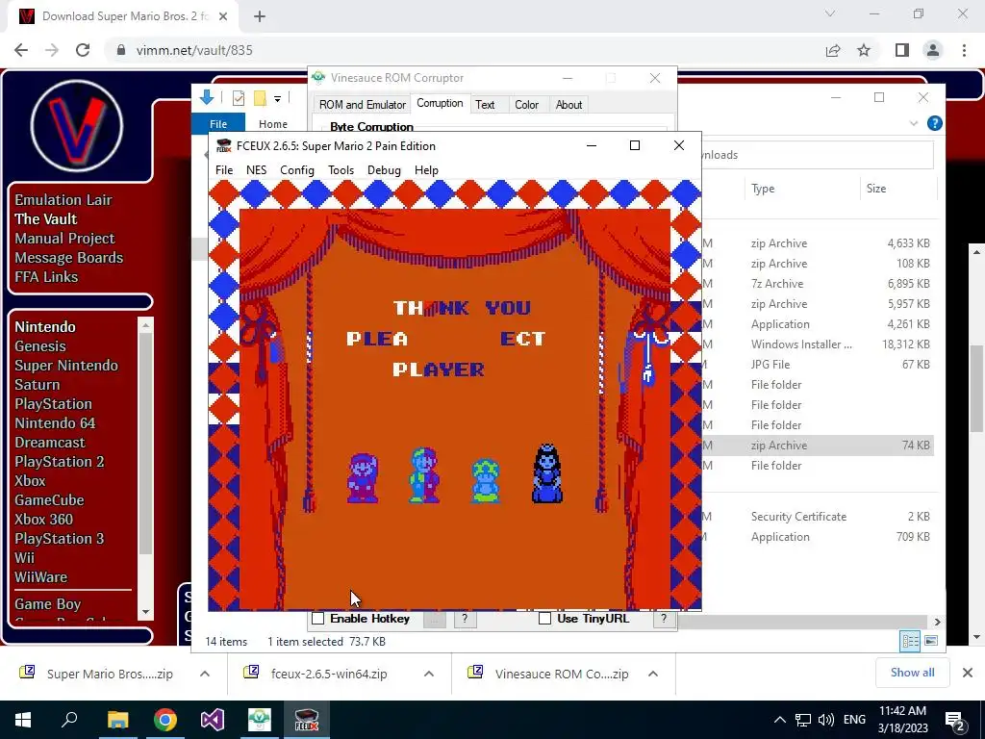
Task: Select the Corruption tab in ROM Corruptor
Action: coord(440,103)
